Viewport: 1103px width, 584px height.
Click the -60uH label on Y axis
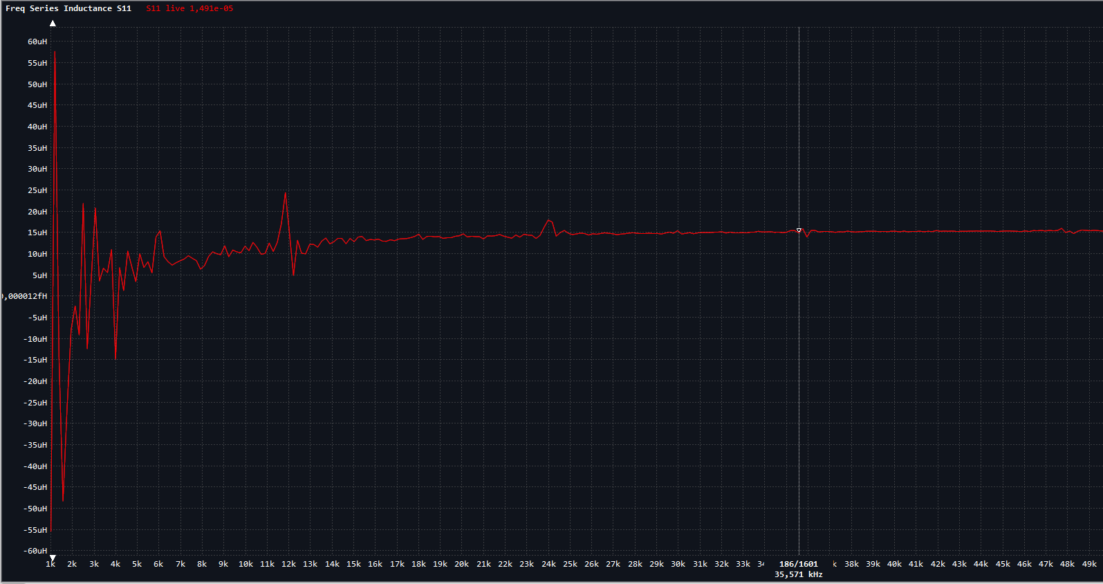[x=35, y=551]
